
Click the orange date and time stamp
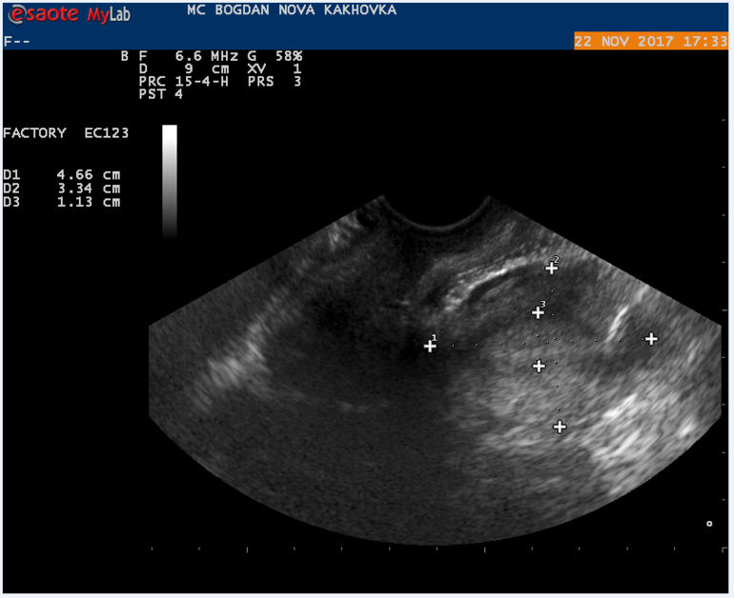point(651,42)
